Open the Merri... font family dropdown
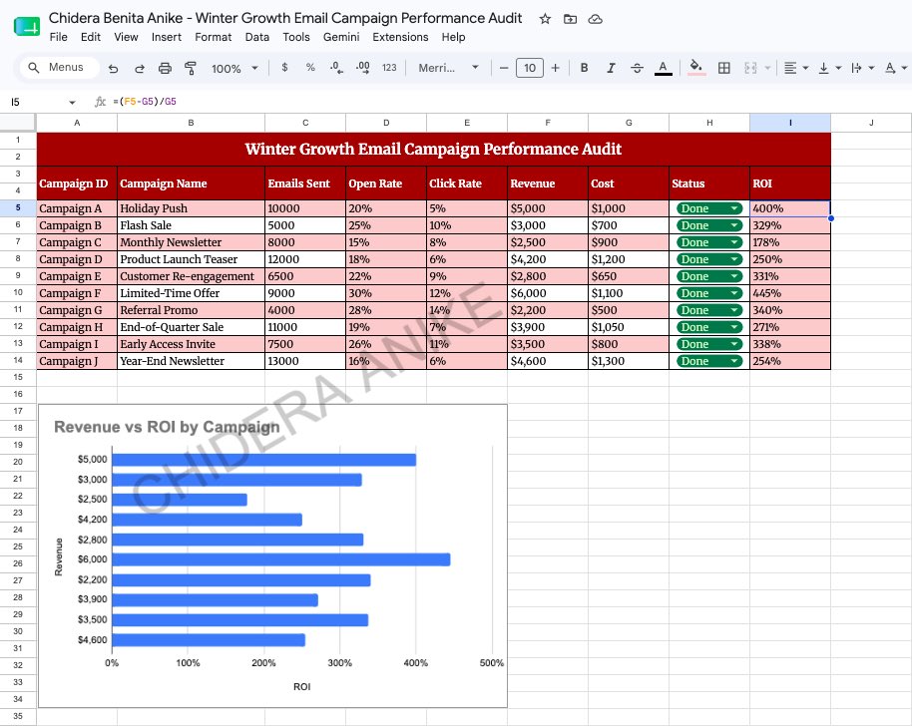Viewport: 912px width, 726px height. (448, 68)
